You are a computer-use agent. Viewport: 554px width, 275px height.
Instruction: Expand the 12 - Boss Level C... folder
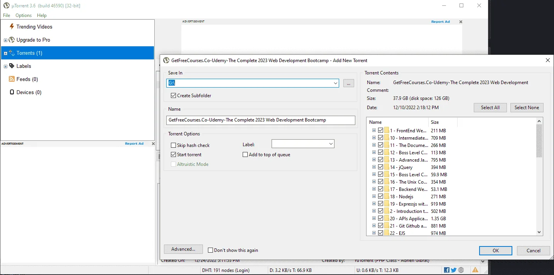click(374, 152)
